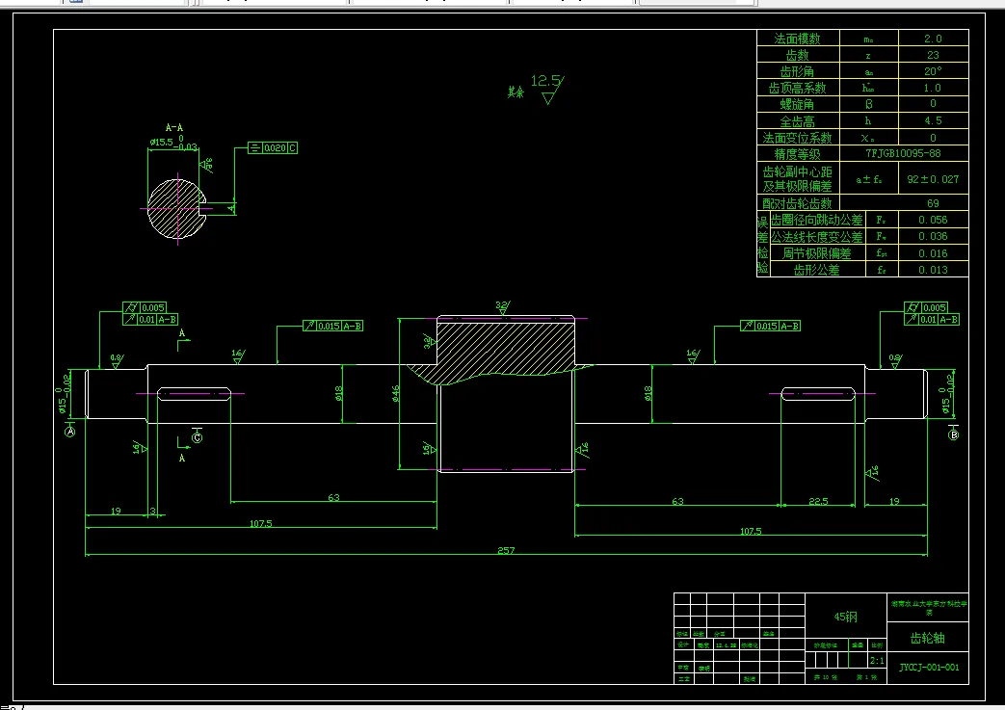This screenshot has height=710, width=1005.
Task: Select the 法面变位系数 label cell
Action: pyautogui.click(x=798, y=137)
